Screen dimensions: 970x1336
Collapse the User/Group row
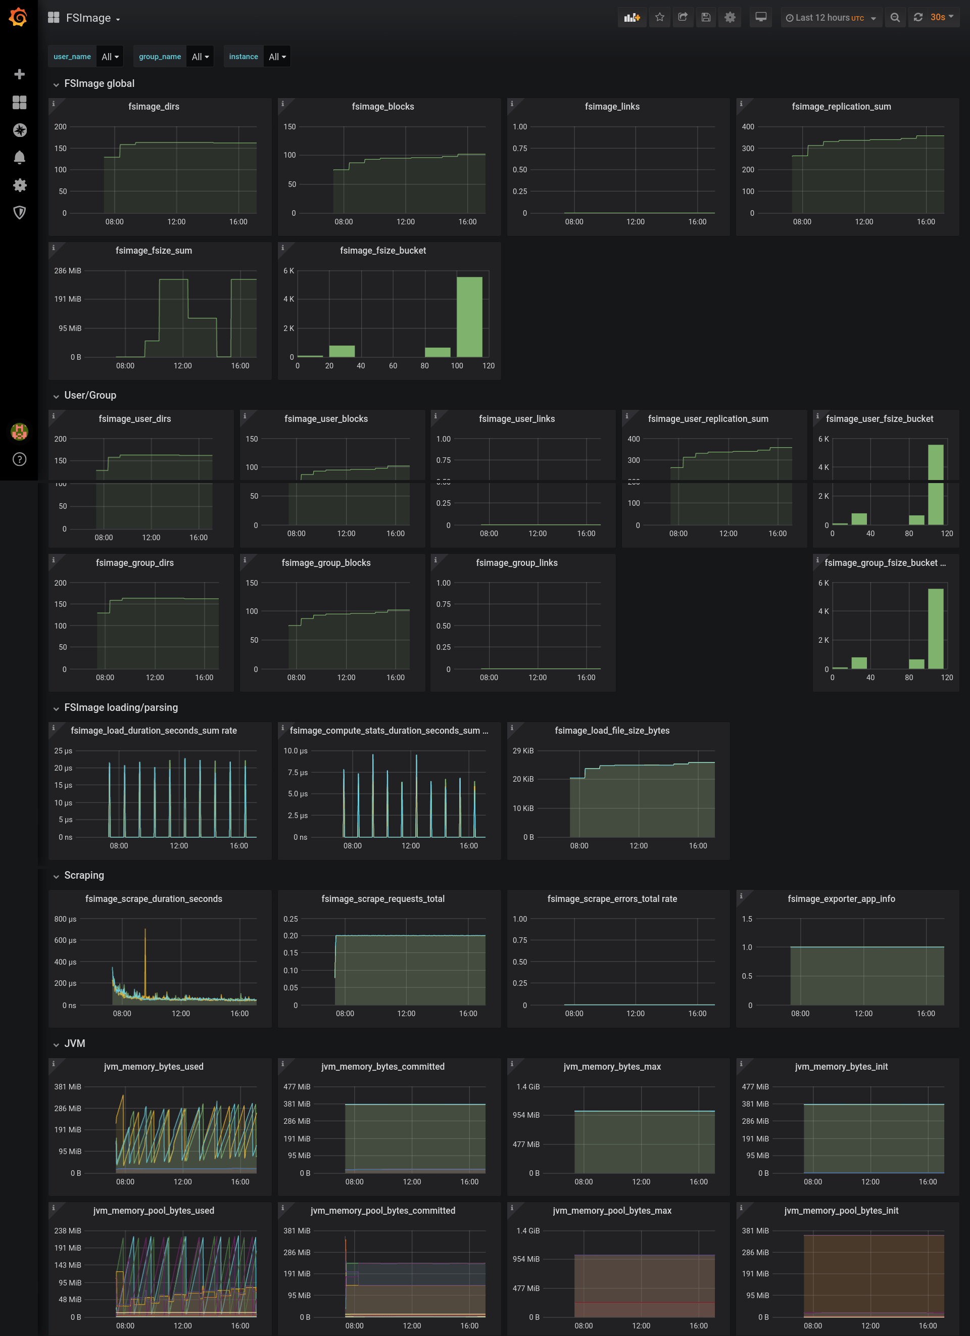coord(89,395)
